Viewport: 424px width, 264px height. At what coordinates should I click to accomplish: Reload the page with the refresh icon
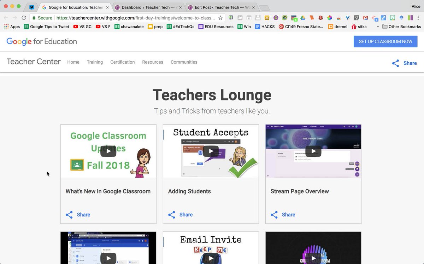click(24, 18)
